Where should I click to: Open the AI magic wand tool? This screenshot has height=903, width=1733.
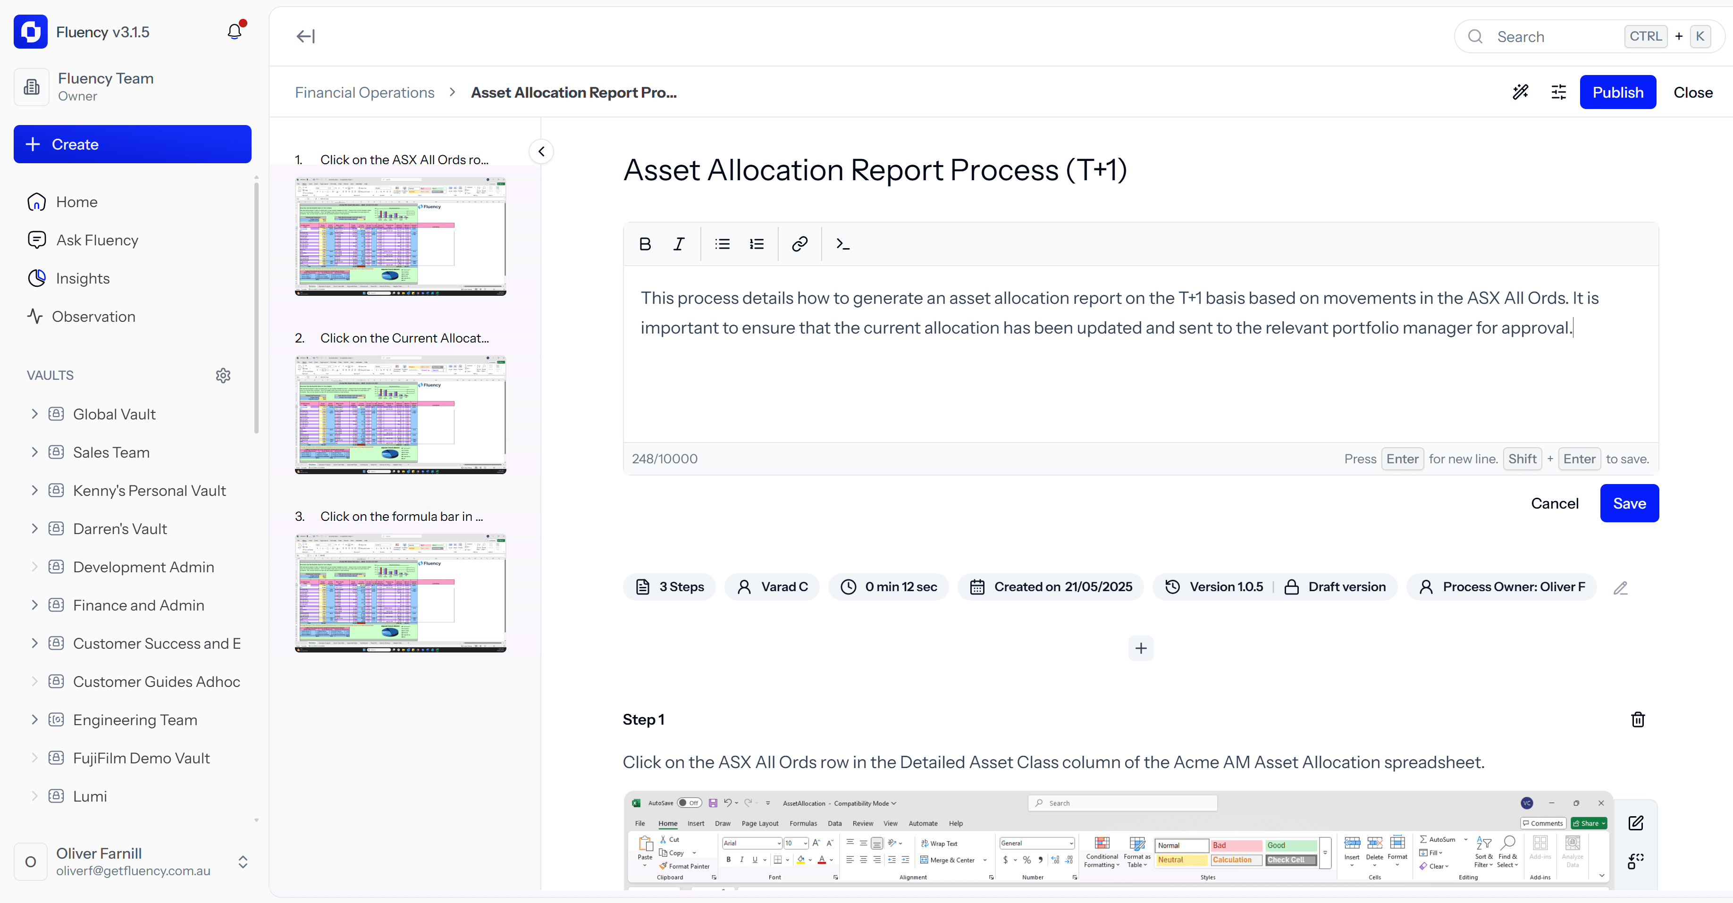click(x=1521, y=92)
